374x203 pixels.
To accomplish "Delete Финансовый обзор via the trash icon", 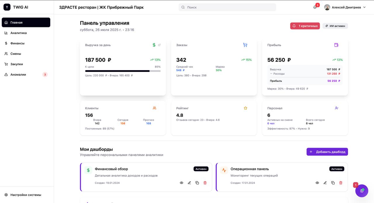I will click(x=205, y=183).
